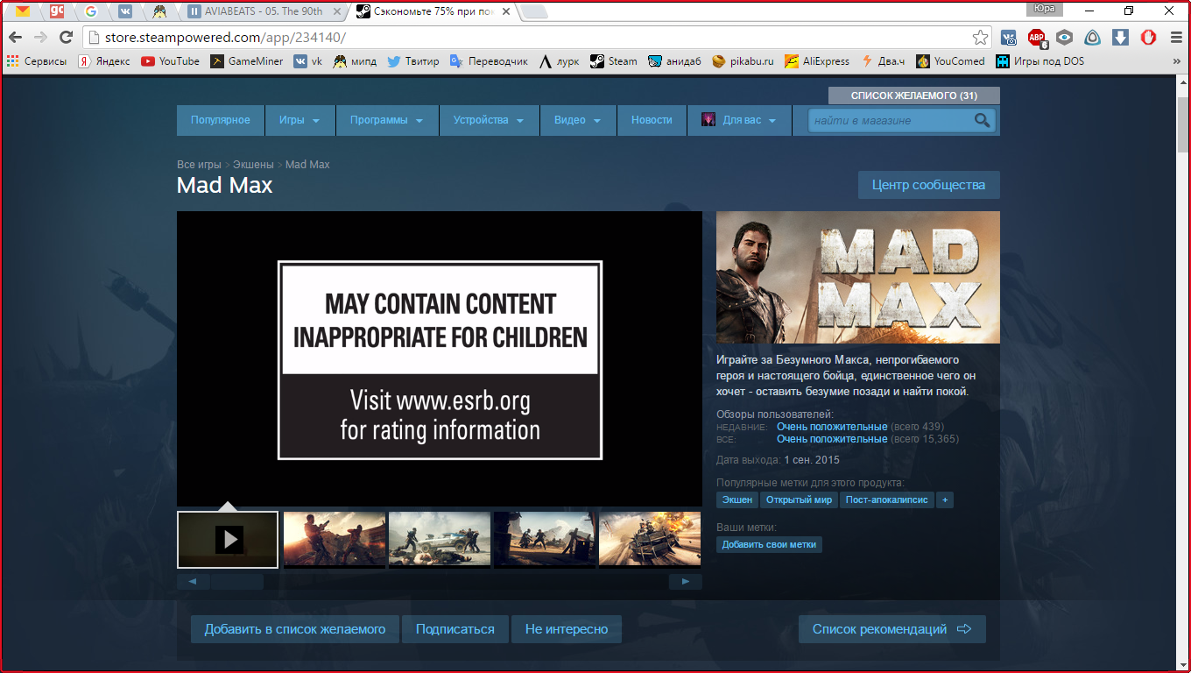1191x673 pixels.
Task: Open the Популярное store tab
Action: tap(221, 121)
